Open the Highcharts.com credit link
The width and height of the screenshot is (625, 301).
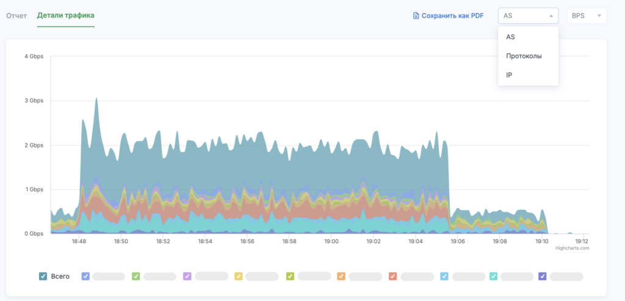[x=572, y=248]
